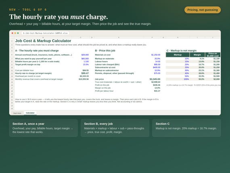Viewport: 230px width, 173px height.
Task: Select profit per labour hour $31.17
Action: click(x=157, y=91)
